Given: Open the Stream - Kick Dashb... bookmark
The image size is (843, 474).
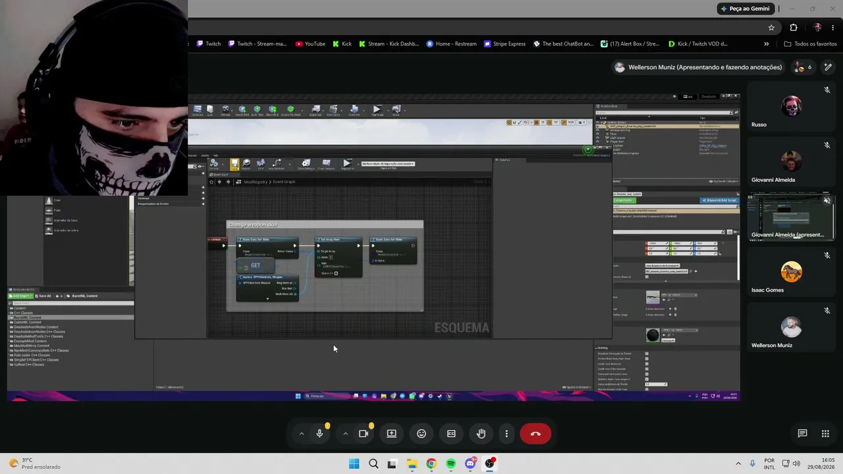Looking at the screenshot, I should [389, 44].
